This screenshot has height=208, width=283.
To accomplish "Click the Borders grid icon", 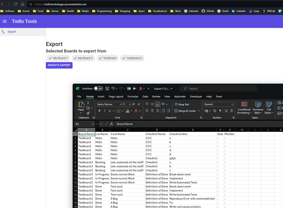I will (x=119, y=111).
